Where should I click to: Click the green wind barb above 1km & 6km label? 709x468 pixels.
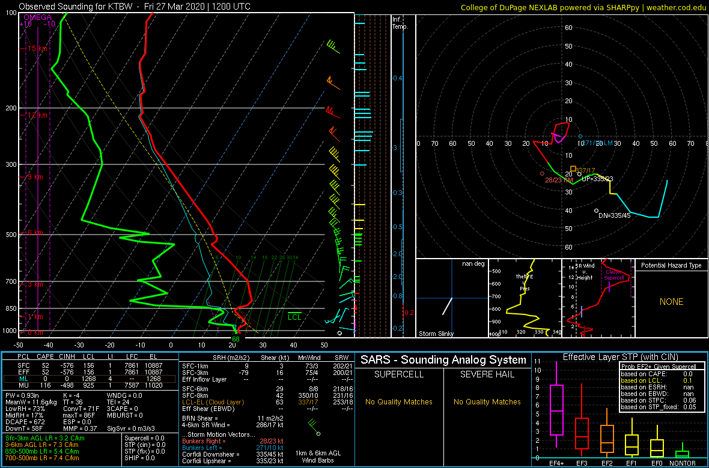pos(314,427)
